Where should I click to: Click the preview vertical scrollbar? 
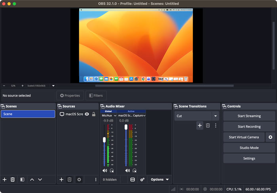274,46
